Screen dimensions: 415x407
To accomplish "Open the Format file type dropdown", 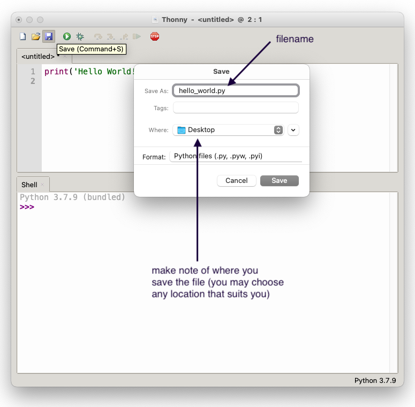I will coord(236,156).
